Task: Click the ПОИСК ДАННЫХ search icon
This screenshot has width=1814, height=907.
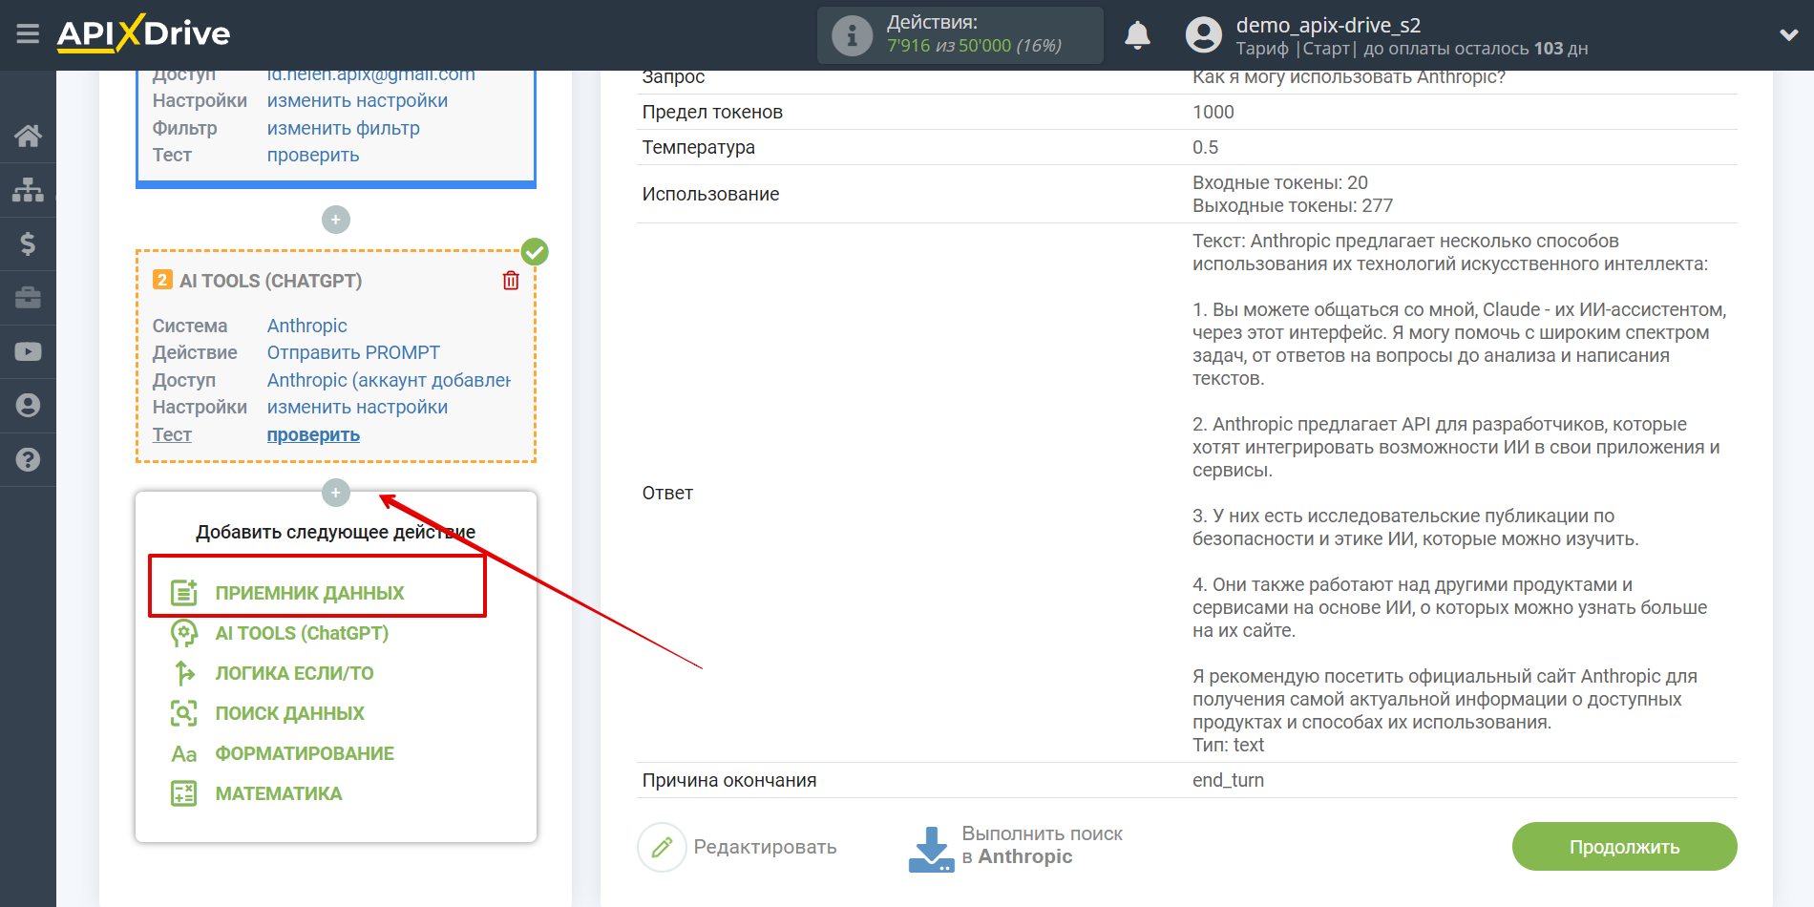Action: pyautogui.click(x=183, y=713)
